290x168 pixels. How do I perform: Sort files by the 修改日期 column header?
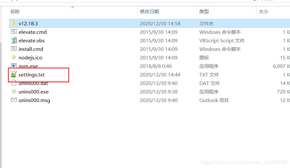click(149, 11)
